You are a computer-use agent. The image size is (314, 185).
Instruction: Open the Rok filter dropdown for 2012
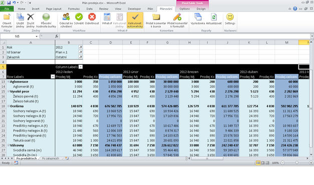coord(81,47)
